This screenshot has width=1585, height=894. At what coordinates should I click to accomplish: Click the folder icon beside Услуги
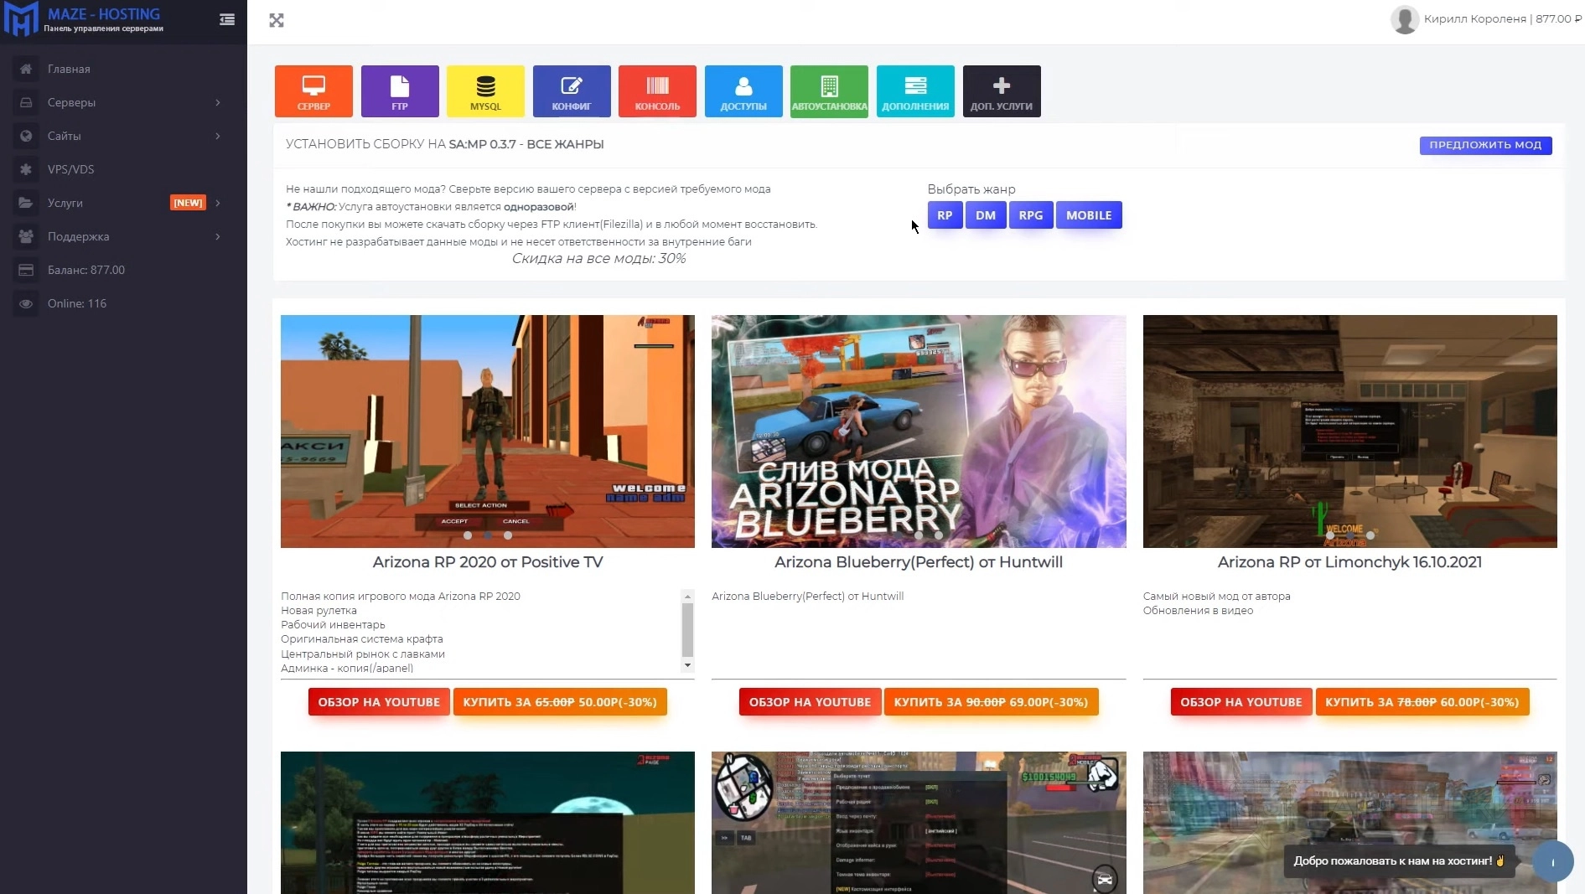click(x=26, y=203)
